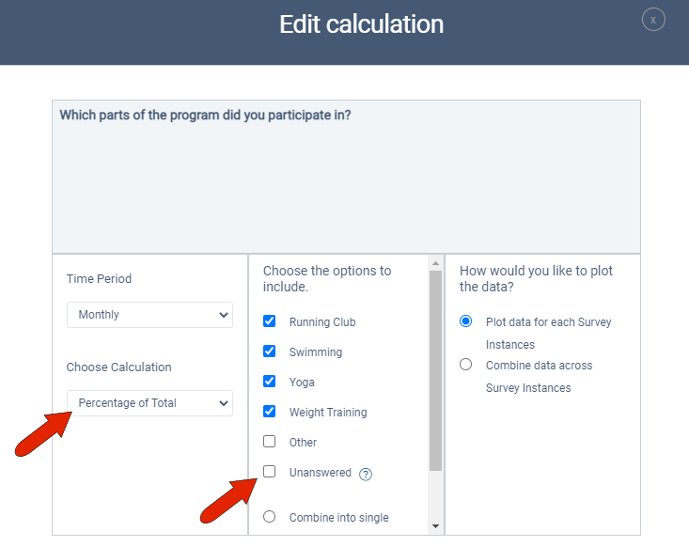Click the scroll up arrow in options list

click(435, 263)
